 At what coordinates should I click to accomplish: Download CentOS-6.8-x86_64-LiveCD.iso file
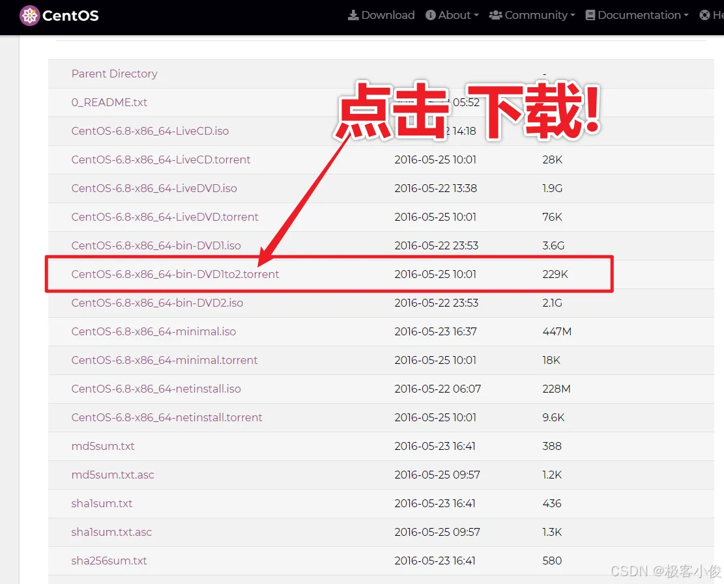[150, 131]
